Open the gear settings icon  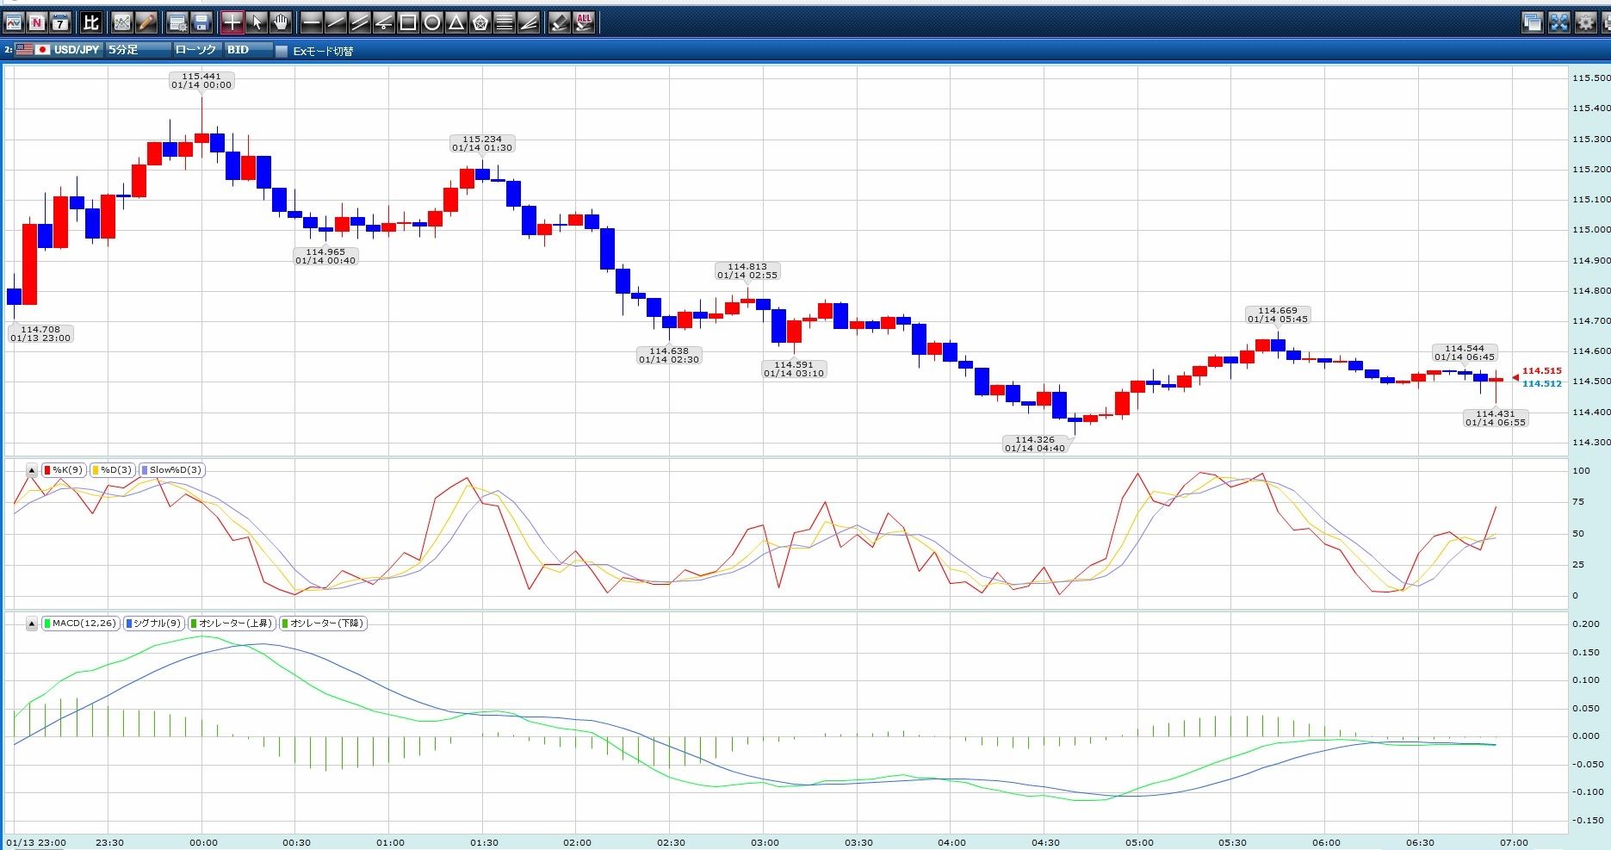point(1586,22)
